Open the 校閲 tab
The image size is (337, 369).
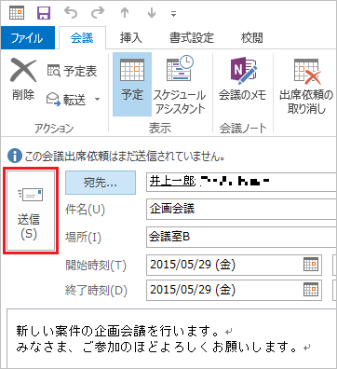[252, 38]
